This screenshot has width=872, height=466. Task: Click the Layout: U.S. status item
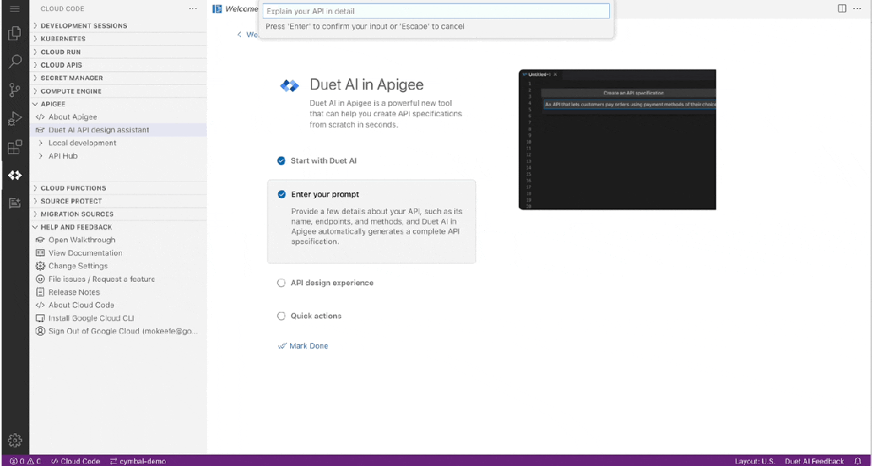click(x=755, y=461)
